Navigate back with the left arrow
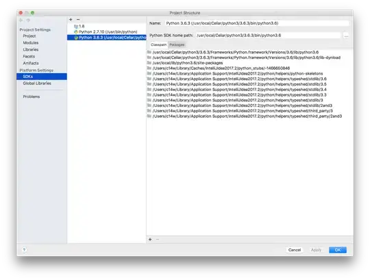This screenshot has height=280, width=370. click(x=21, y=21)
